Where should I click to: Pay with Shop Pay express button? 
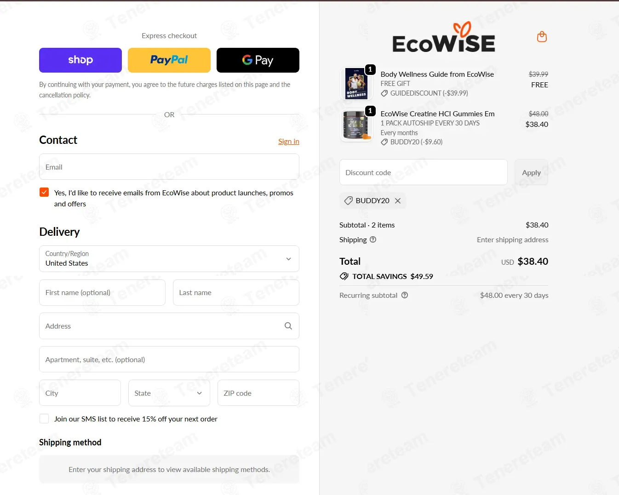click(x=80, y=60)
